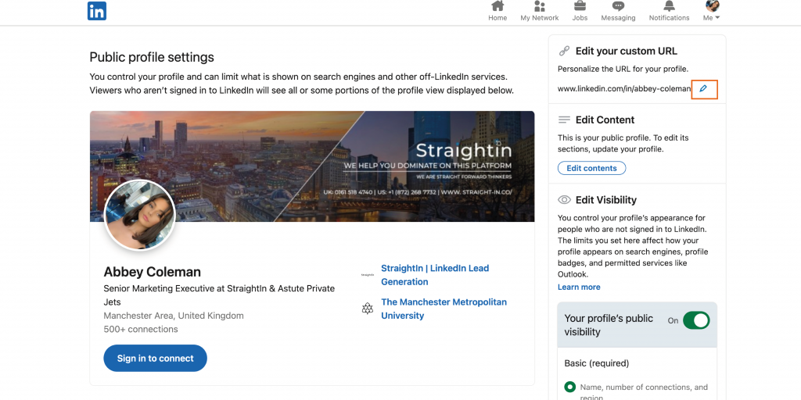Click the StraightIn company logo icon
The width and height of the screenshot is (801, 400).
368,274
